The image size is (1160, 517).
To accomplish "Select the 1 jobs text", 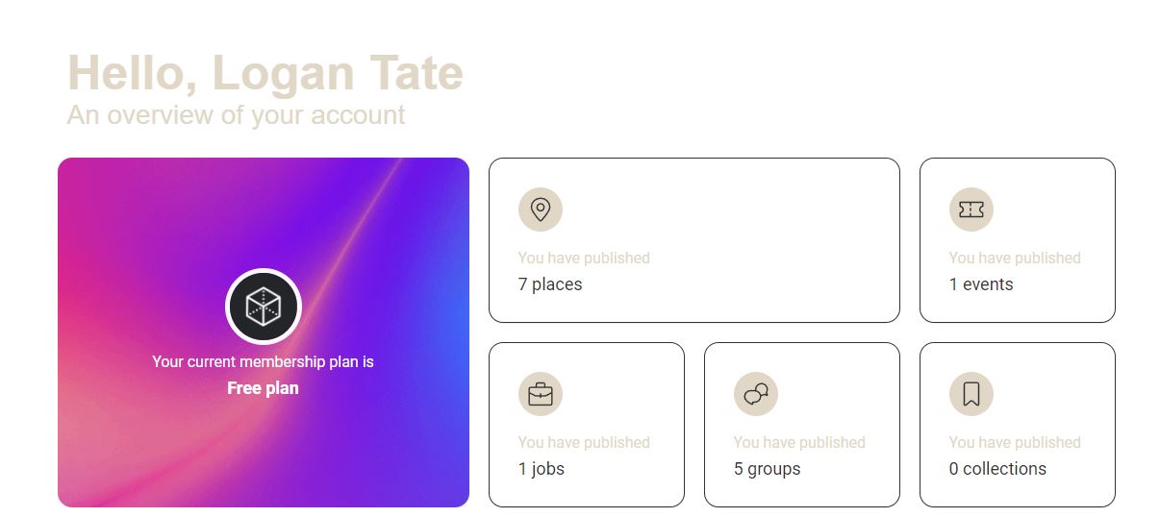I will tap(542, 469).
